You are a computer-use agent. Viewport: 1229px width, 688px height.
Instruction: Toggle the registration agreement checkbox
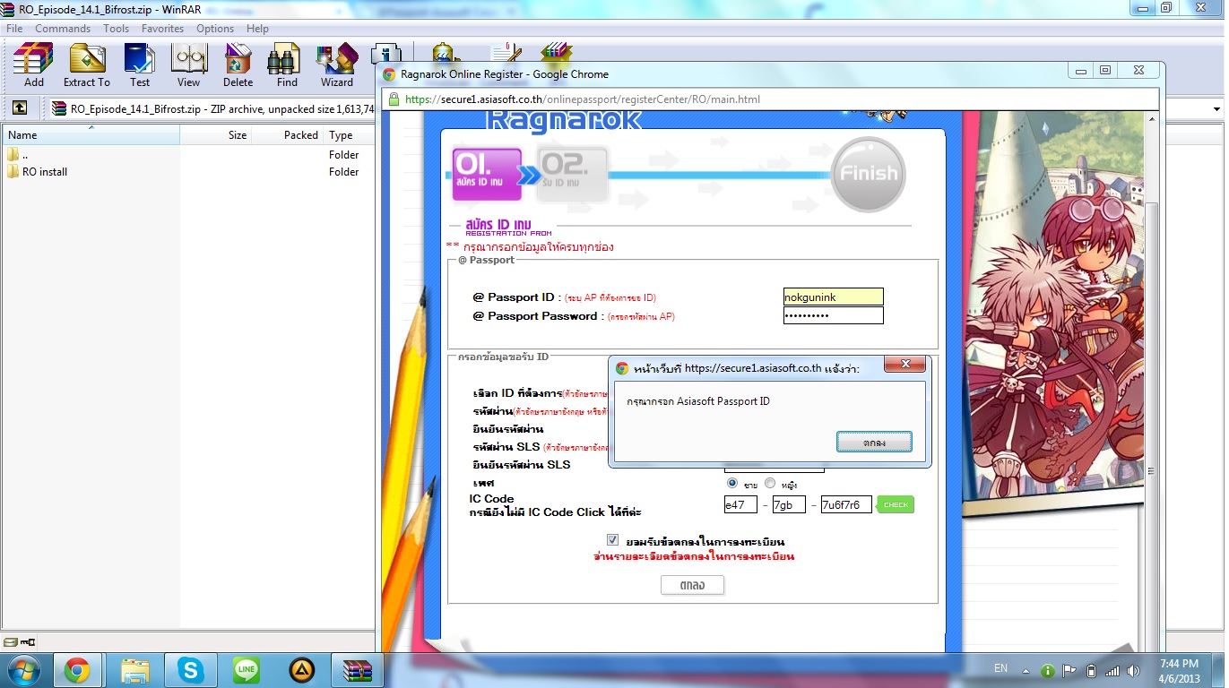click(612, 540)
